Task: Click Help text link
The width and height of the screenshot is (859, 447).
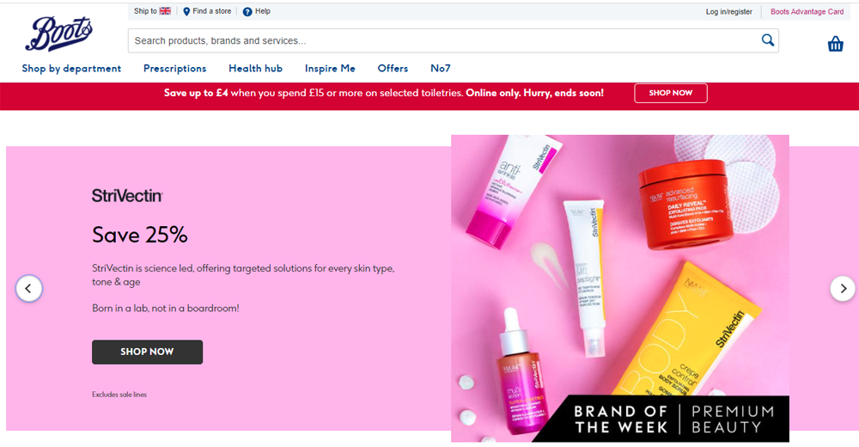Action: (262, 11)
